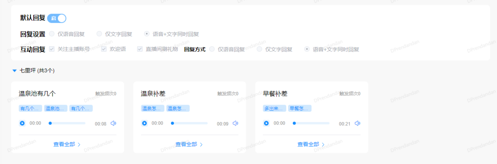
Task: Turn off the 默认回复 switch
Action: (x=57, y=18)
